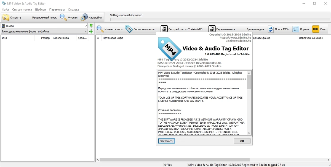Open the Параметры menu
The height and width of the screenshot is (167, 331).
pyautogui.click(x=57, y=9)
